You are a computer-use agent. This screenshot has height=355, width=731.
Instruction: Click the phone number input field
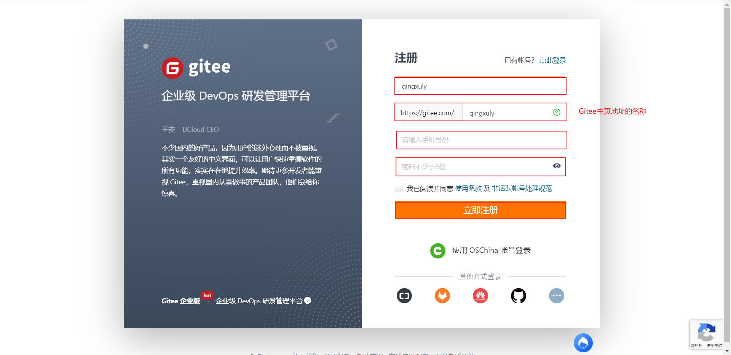tap(480, 140)
